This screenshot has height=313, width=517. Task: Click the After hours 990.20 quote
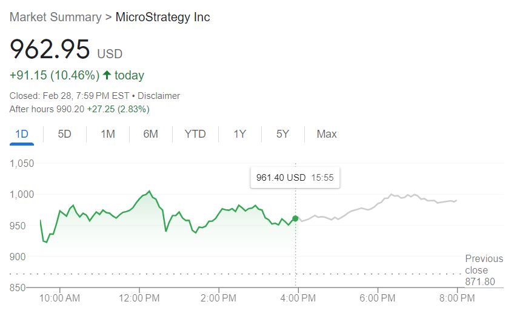pos(79,109)
